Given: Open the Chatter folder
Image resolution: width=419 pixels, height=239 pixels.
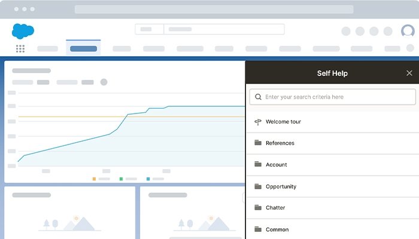Looking at the screenshot, I should click(332, 208).
